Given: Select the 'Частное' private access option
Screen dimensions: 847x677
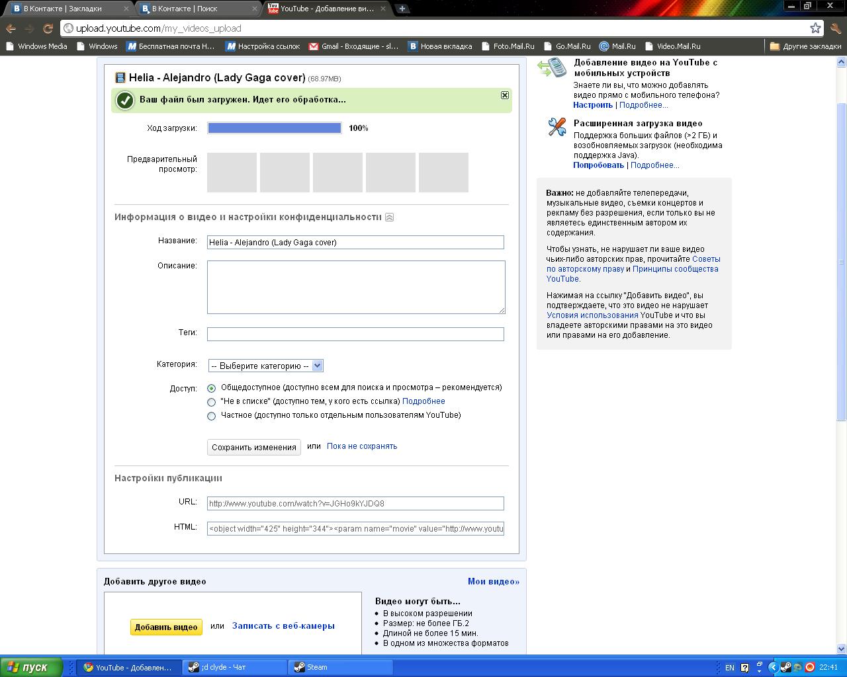Looking at the screenshot, I should point(212,416).
